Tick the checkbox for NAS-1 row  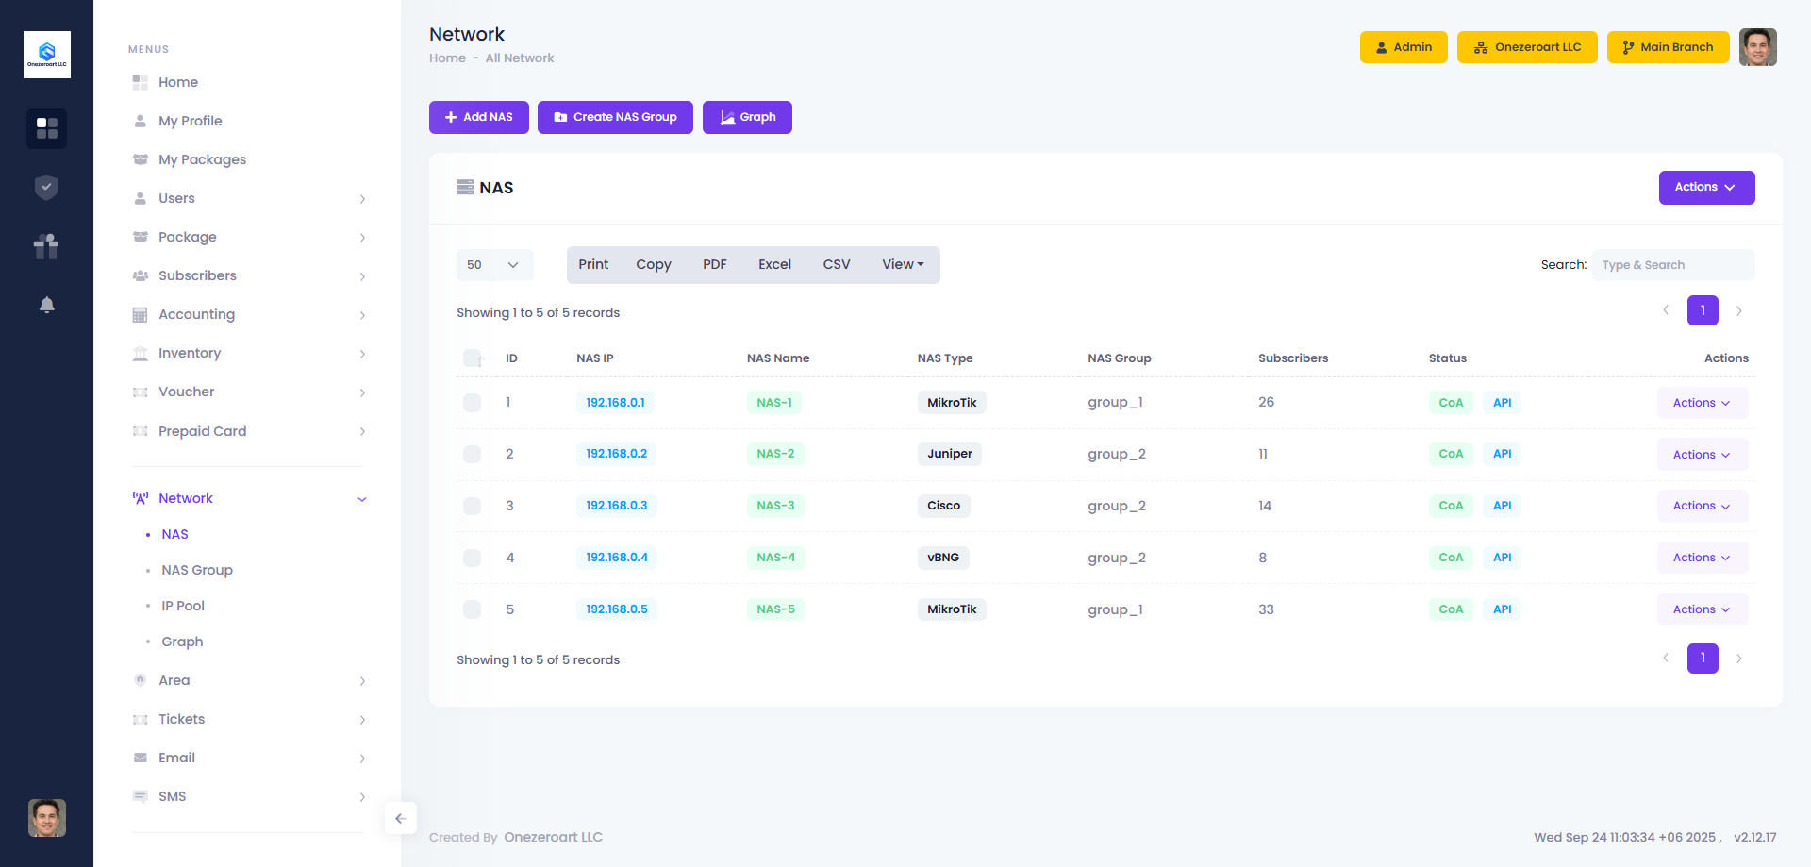tap(472, 403)
